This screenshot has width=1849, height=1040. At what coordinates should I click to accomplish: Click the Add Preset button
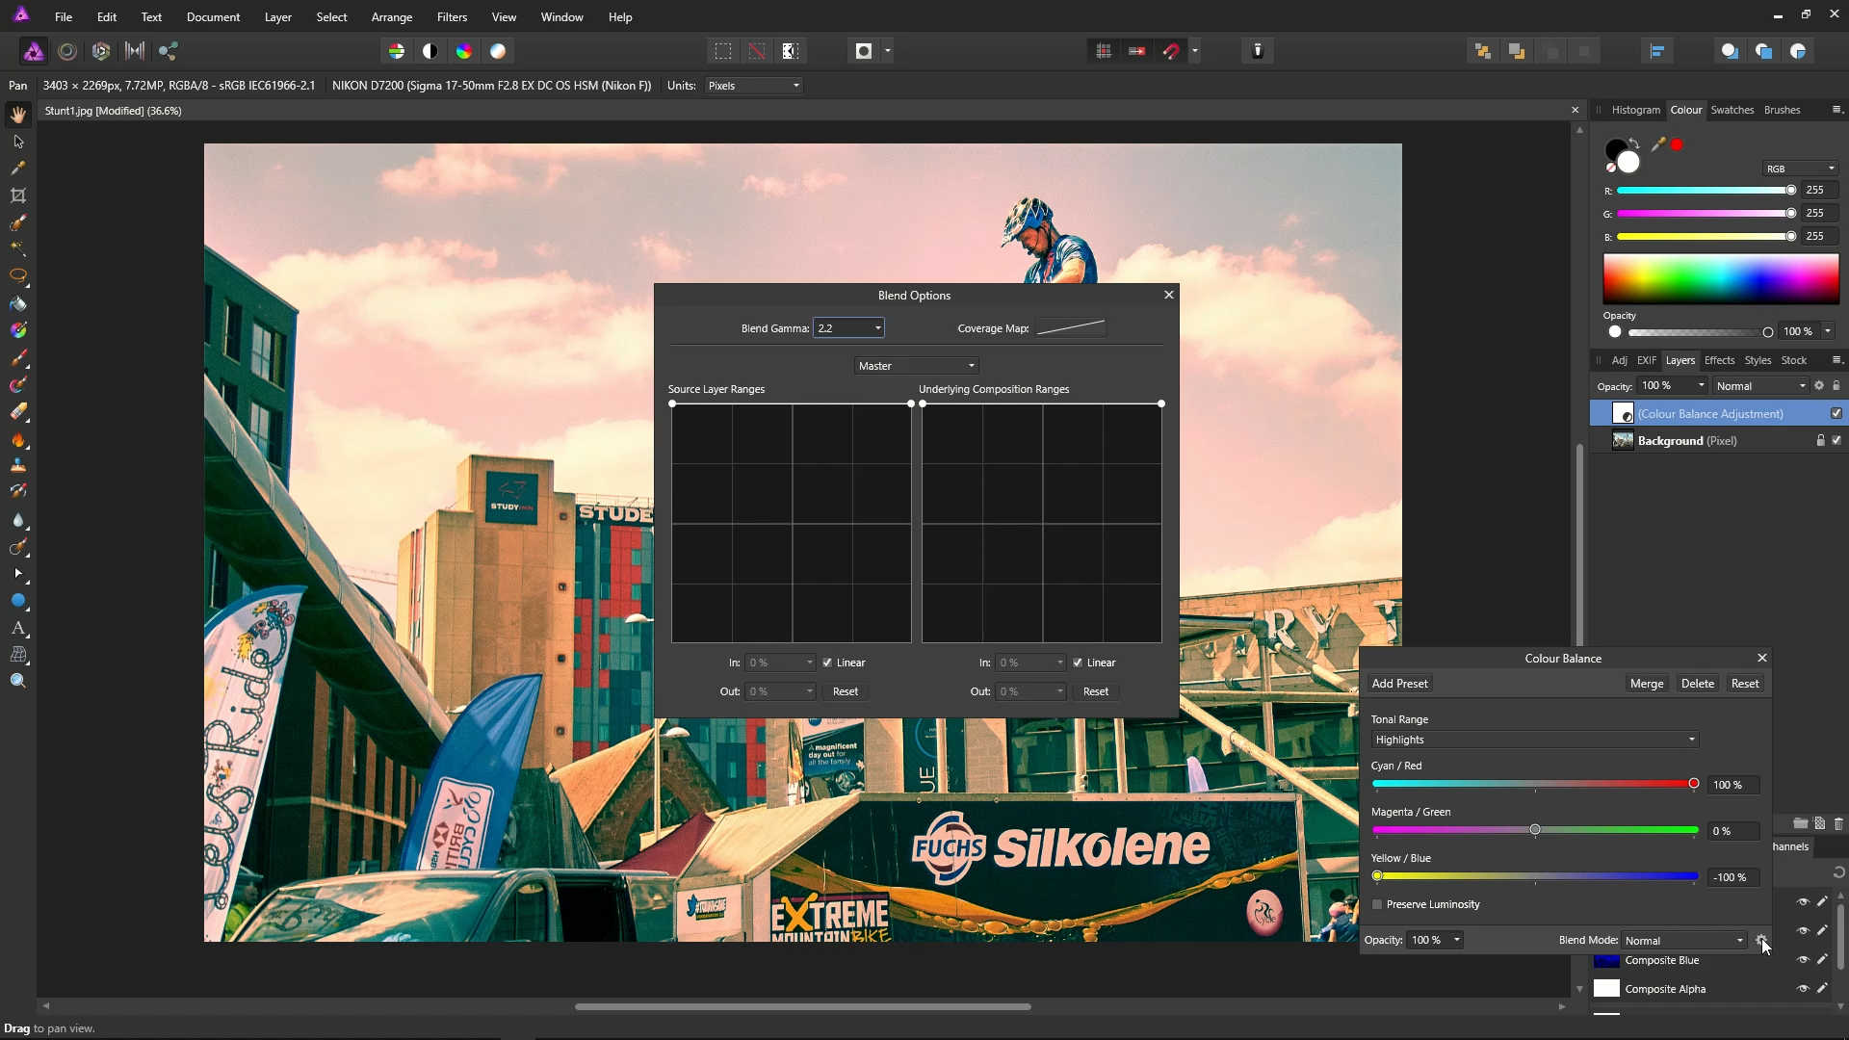(x=1399, y=683)
